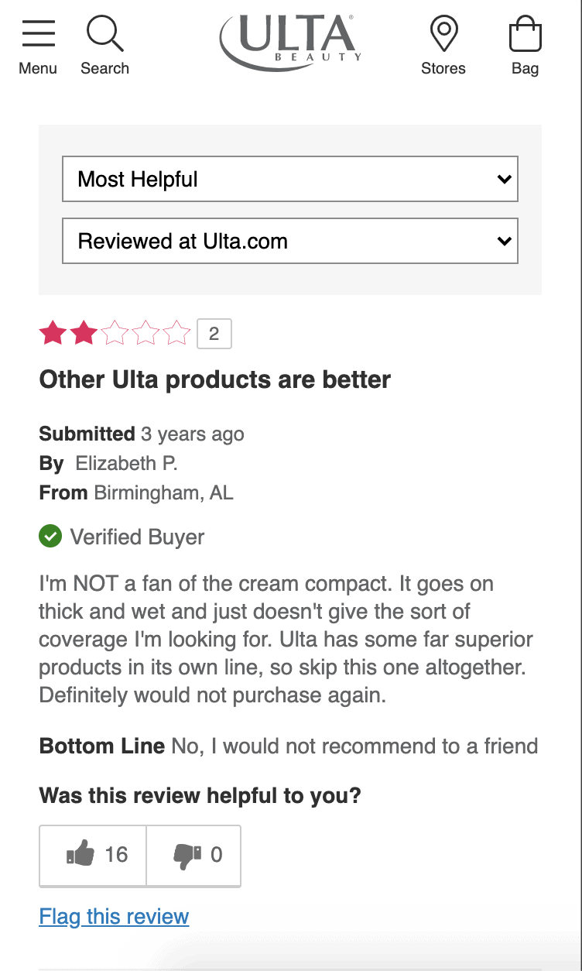Click the Search magnifying glass icon
The width and height of the screenshot is (582, 971).
coord(104,33)
